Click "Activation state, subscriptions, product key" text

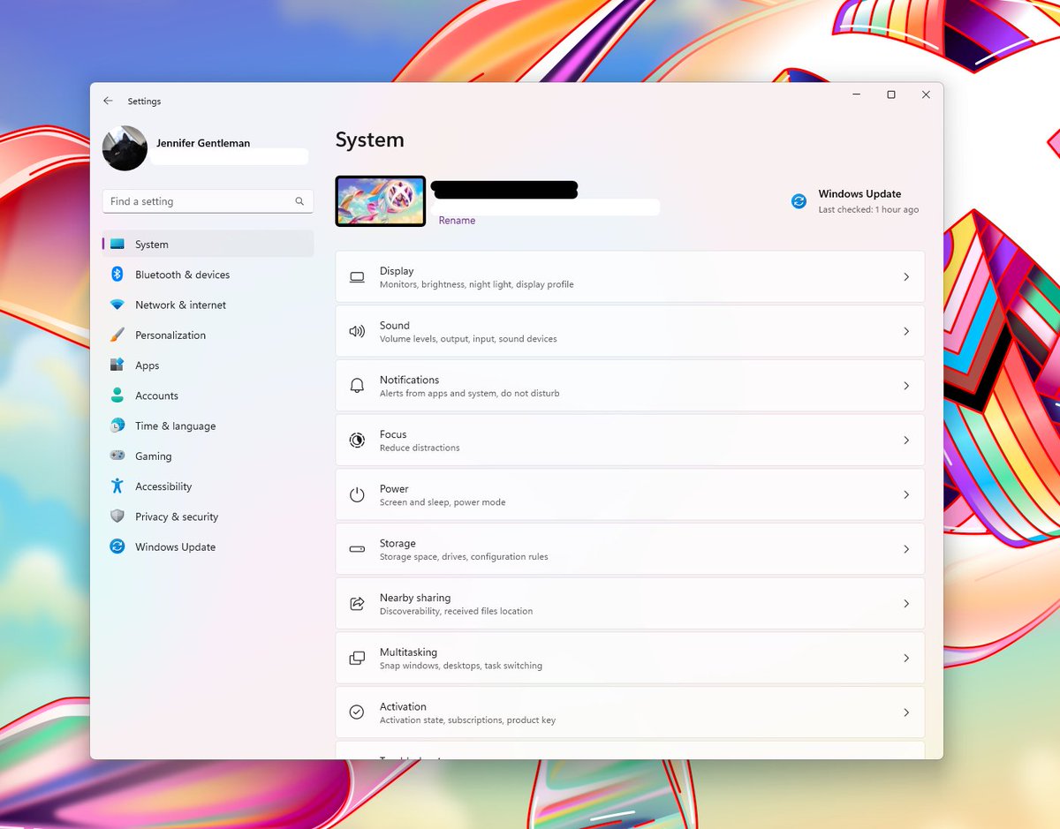[x=467, y=720]
